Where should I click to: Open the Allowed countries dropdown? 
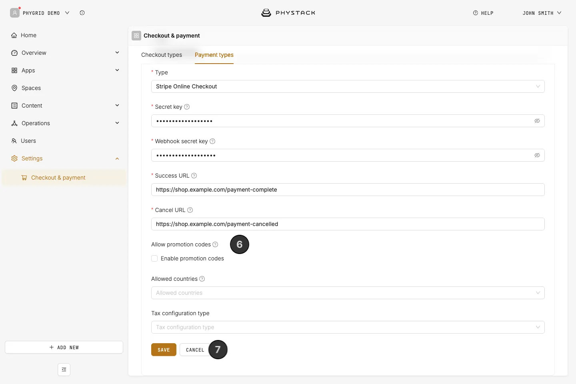348,293
